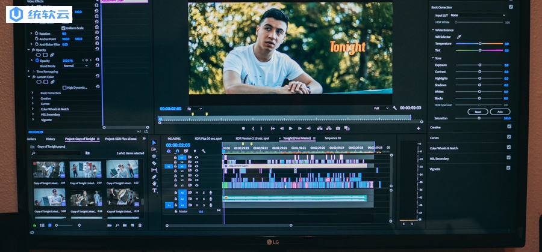Click the Add Marker icon in timeline
542x252 pixels.
pos(195,151)
